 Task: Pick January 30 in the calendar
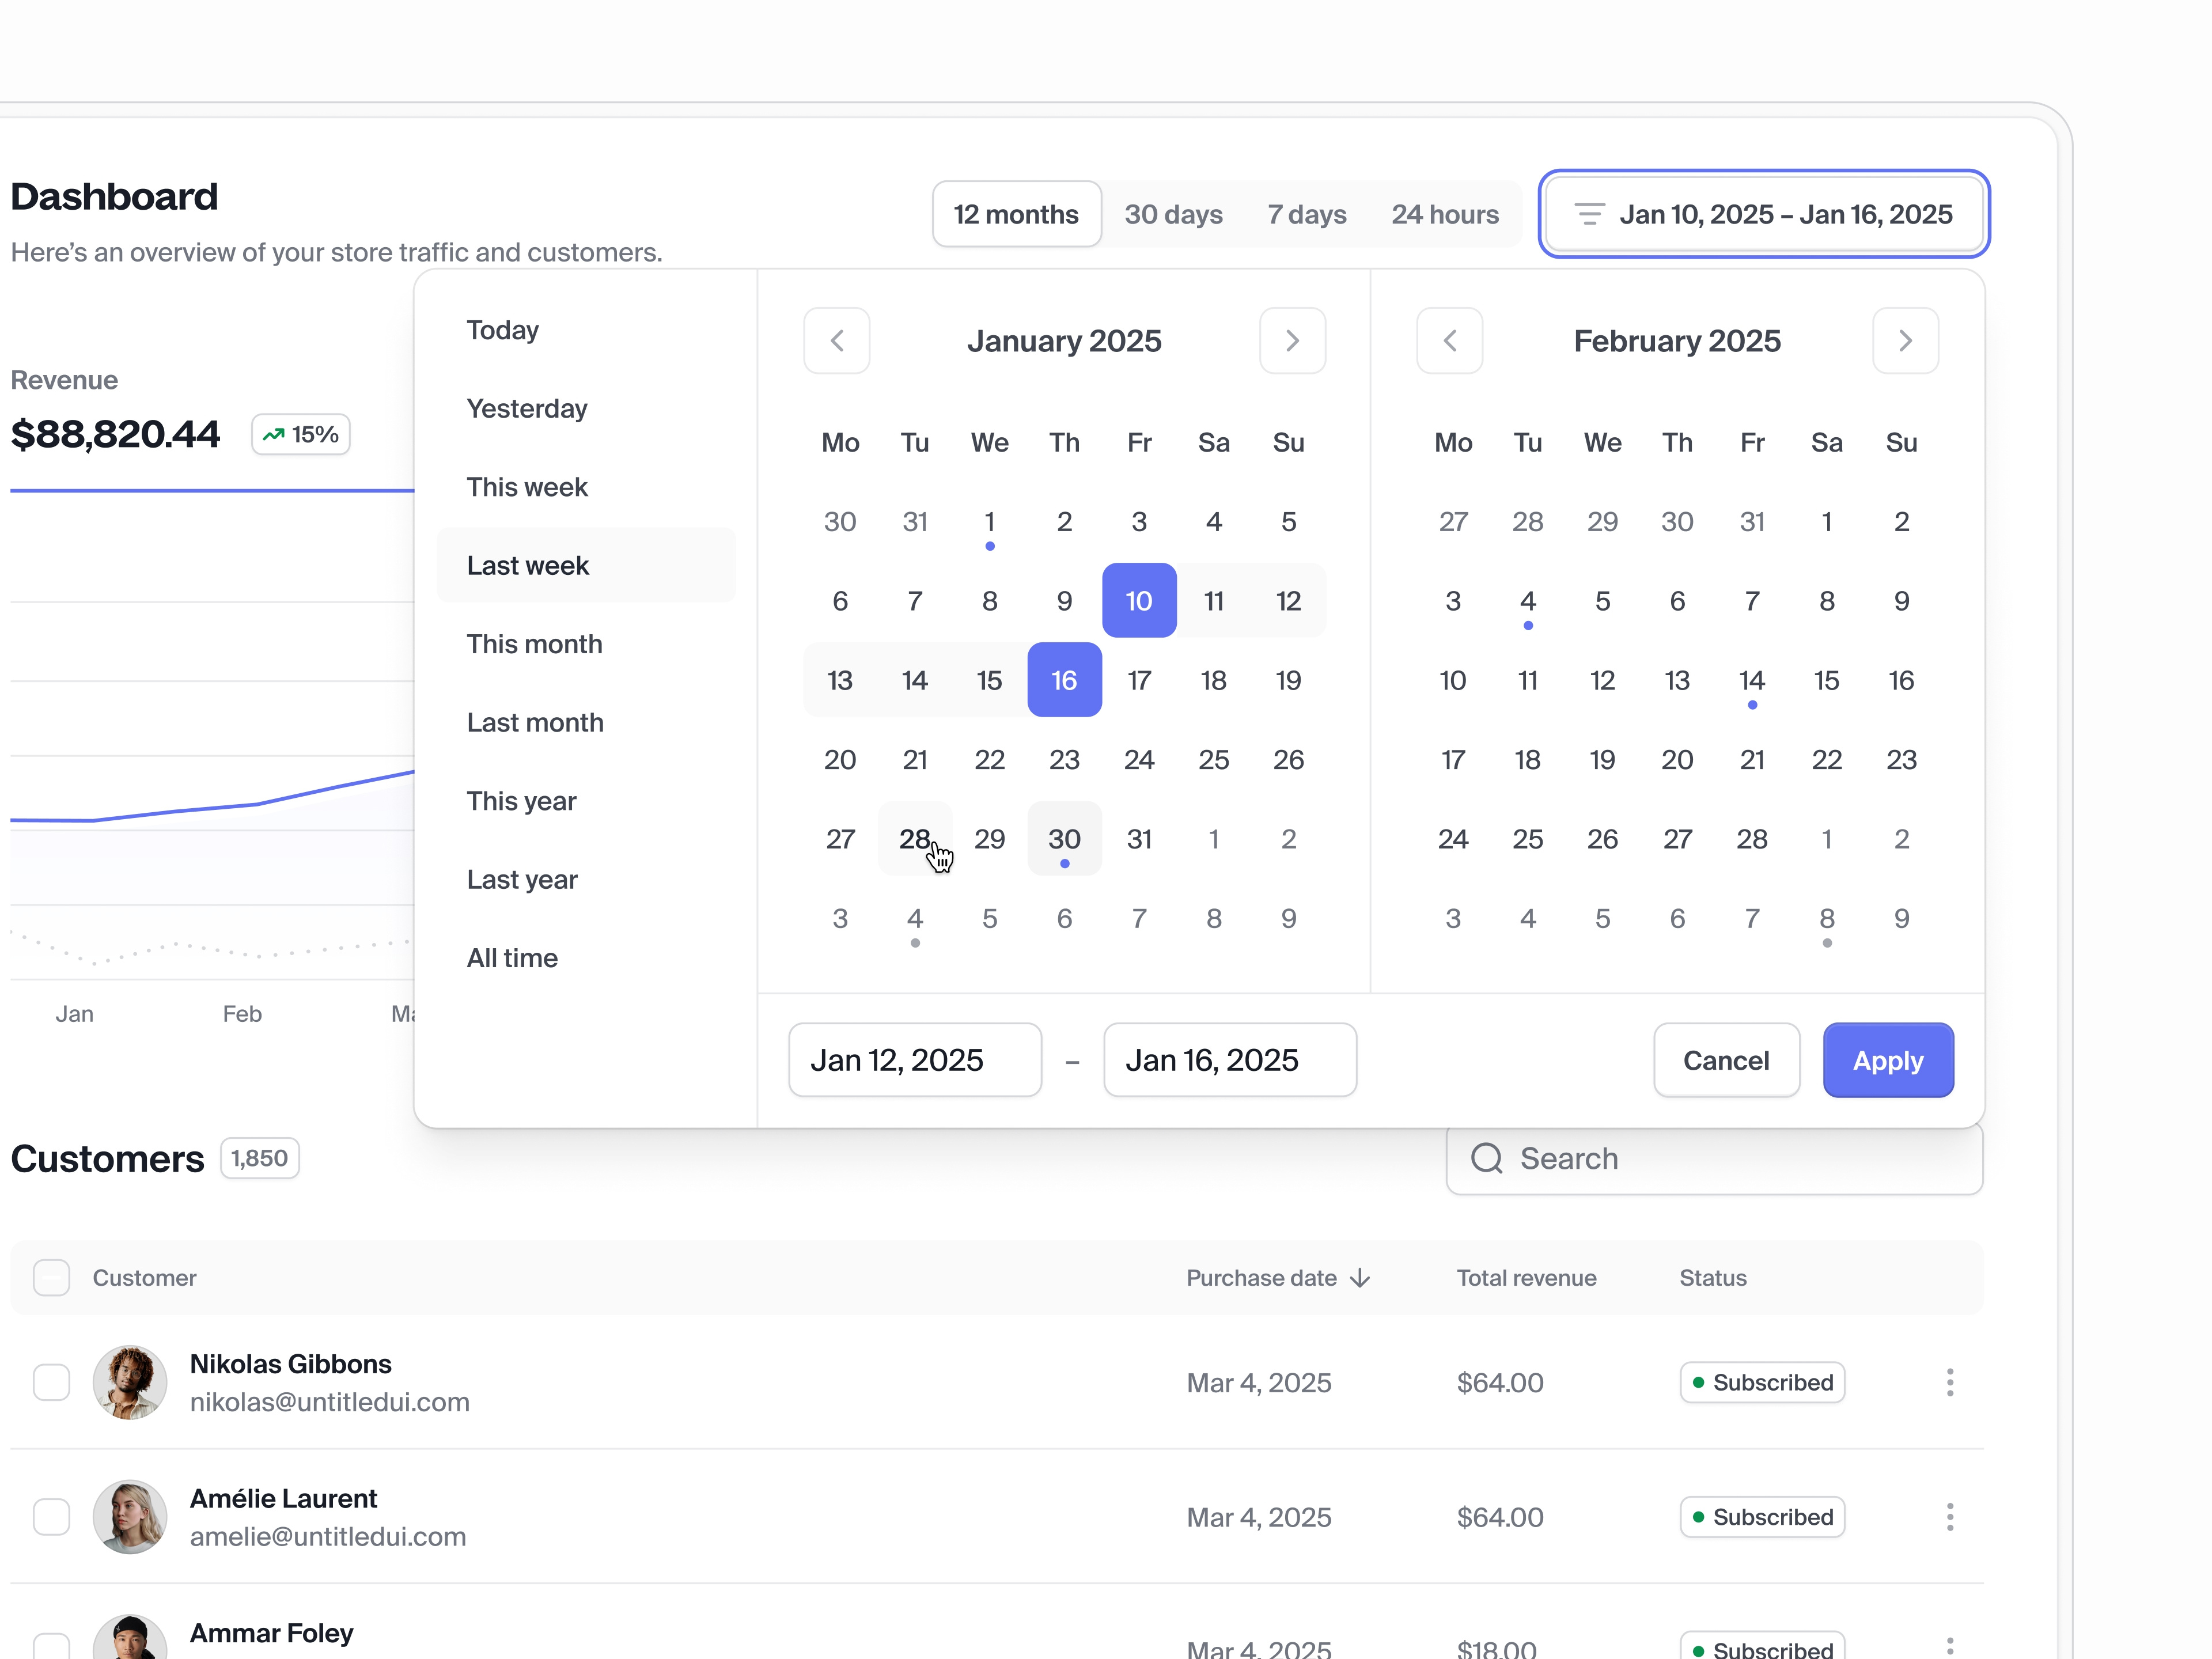1064,838
